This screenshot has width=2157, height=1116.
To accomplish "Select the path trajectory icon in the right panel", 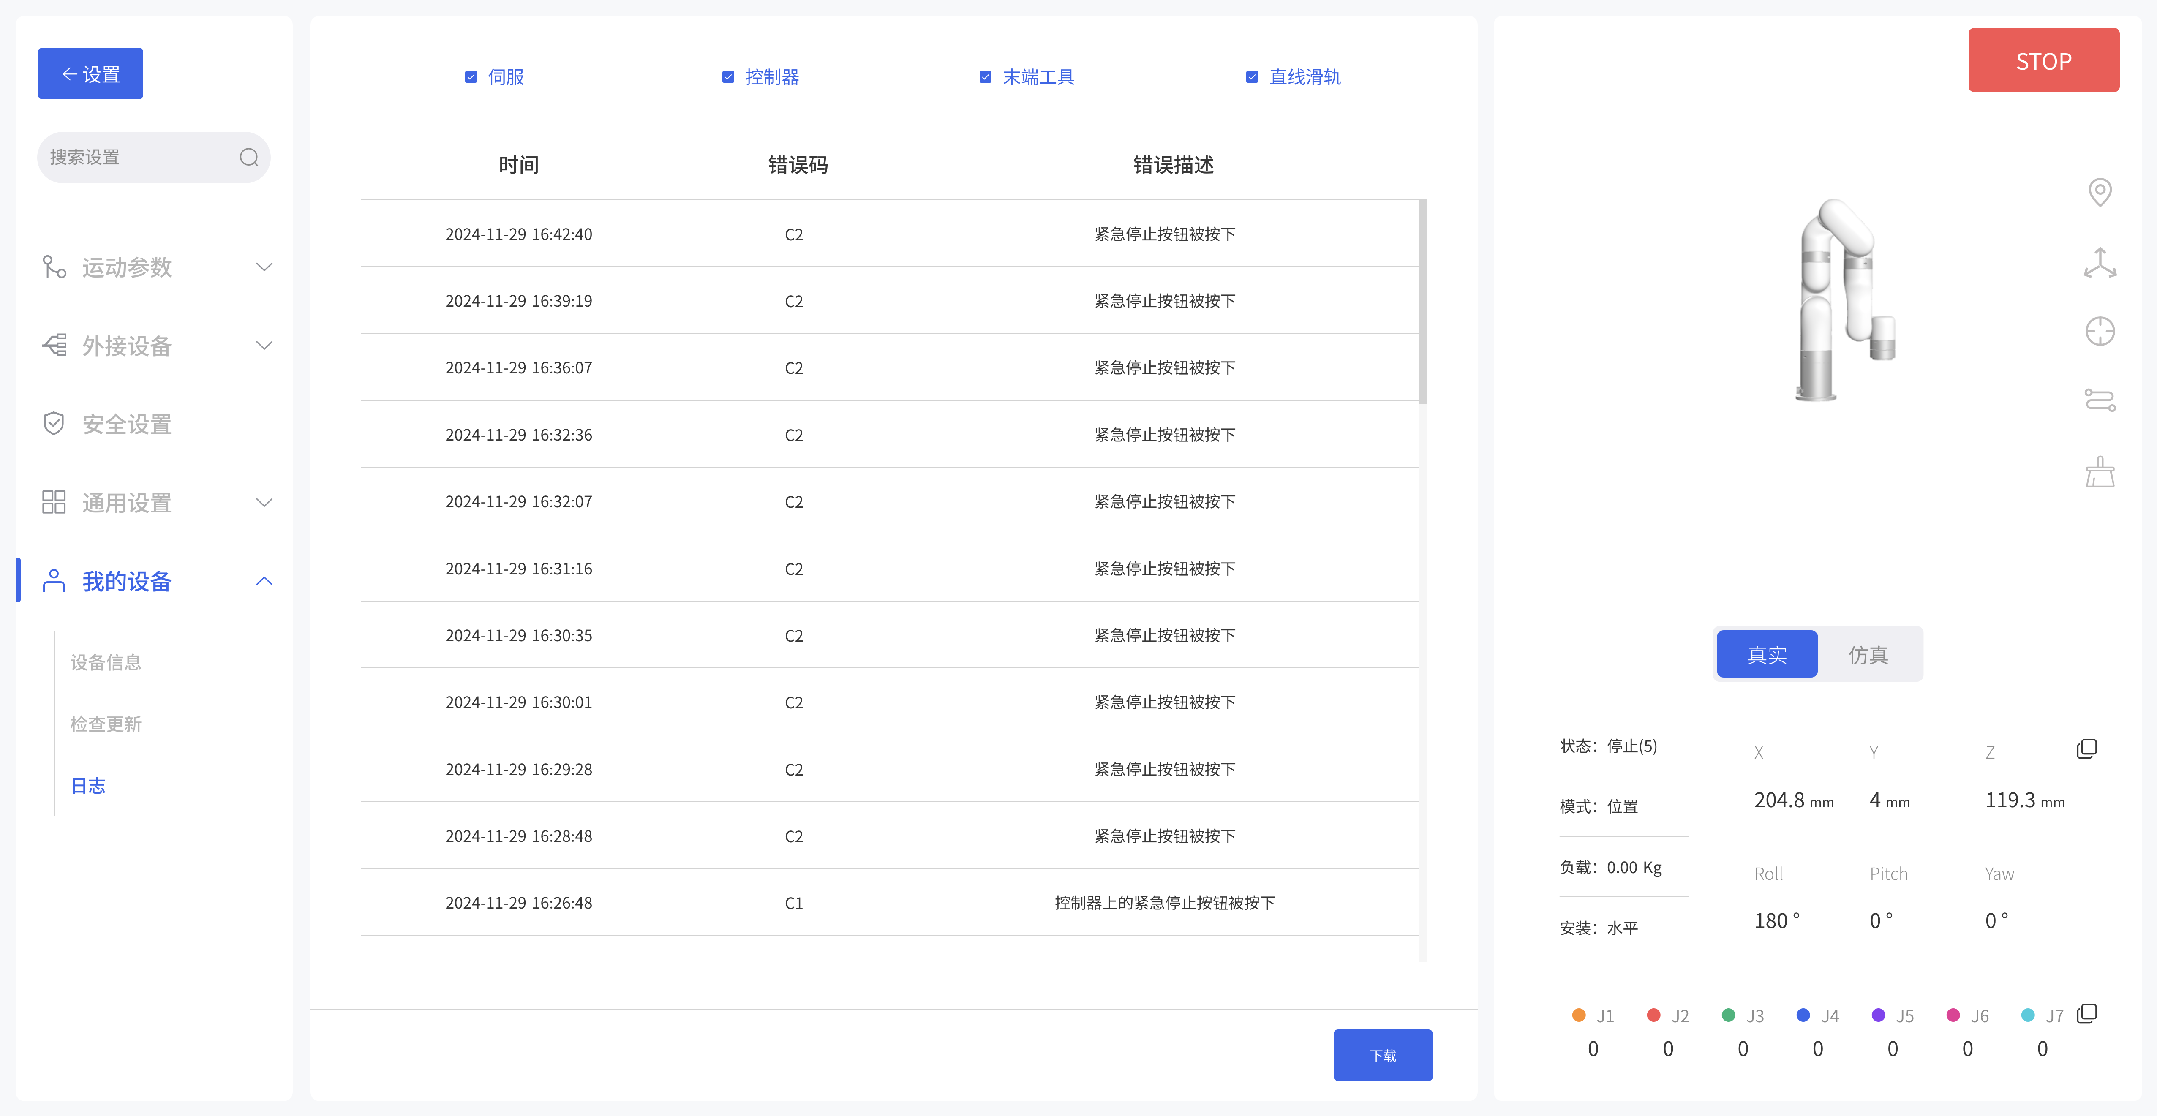I will click(x=2100, y=400).
